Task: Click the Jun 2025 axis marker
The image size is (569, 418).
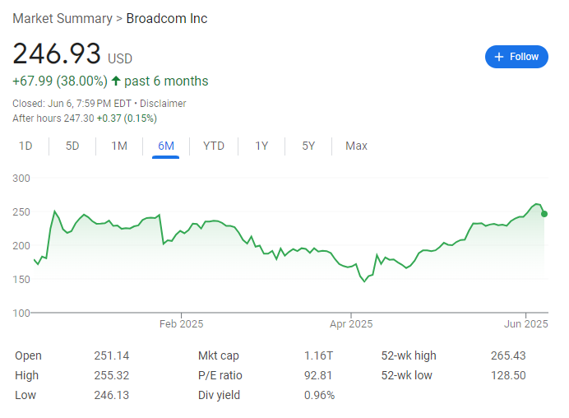Action: (x=525, y=323)
